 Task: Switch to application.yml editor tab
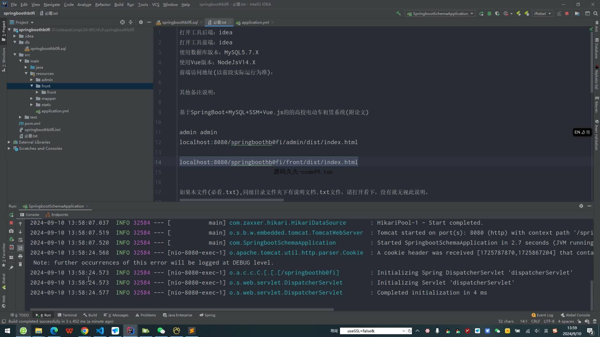(255, 22)
